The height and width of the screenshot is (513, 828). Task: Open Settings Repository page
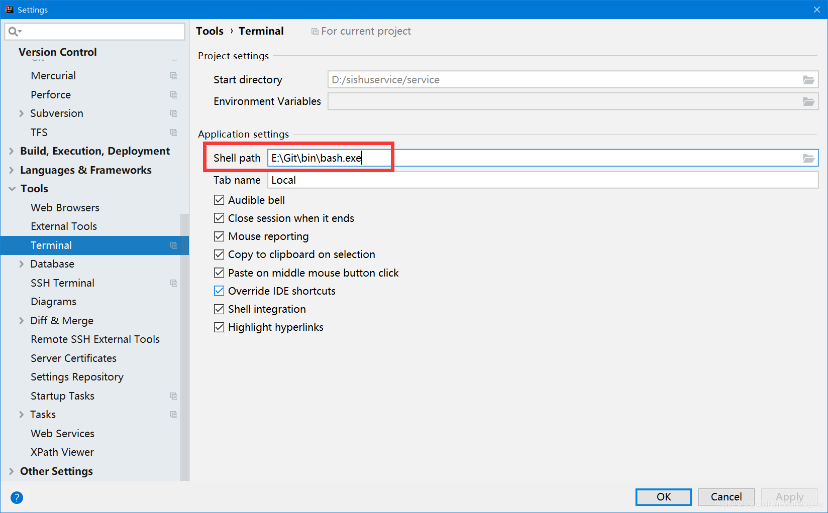(77, 377)
